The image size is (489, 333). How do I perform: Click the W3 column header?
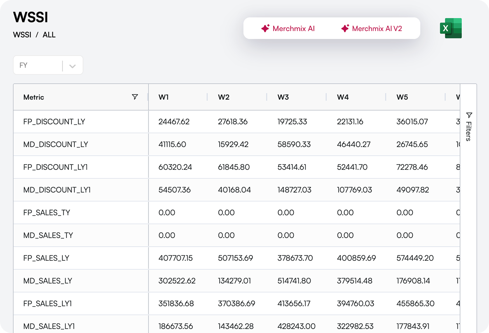pyautogui.click(x=283, y=97)
